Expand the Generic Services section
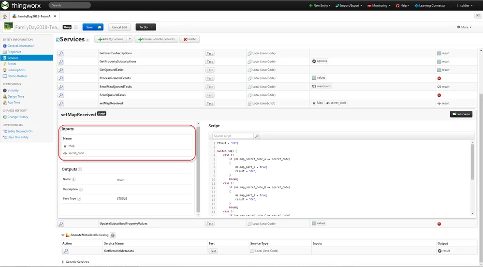The width and height of the screenshot is (483, 267). (63, 262)
